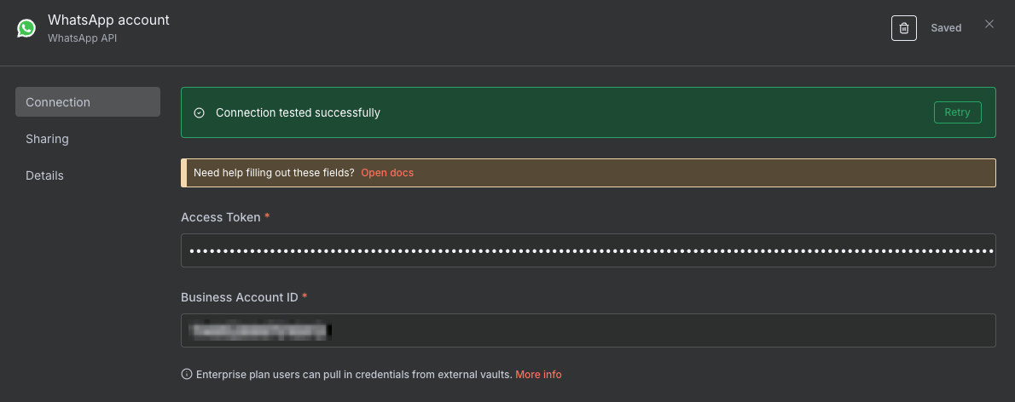Open the docs link

[x=387, y=173]
